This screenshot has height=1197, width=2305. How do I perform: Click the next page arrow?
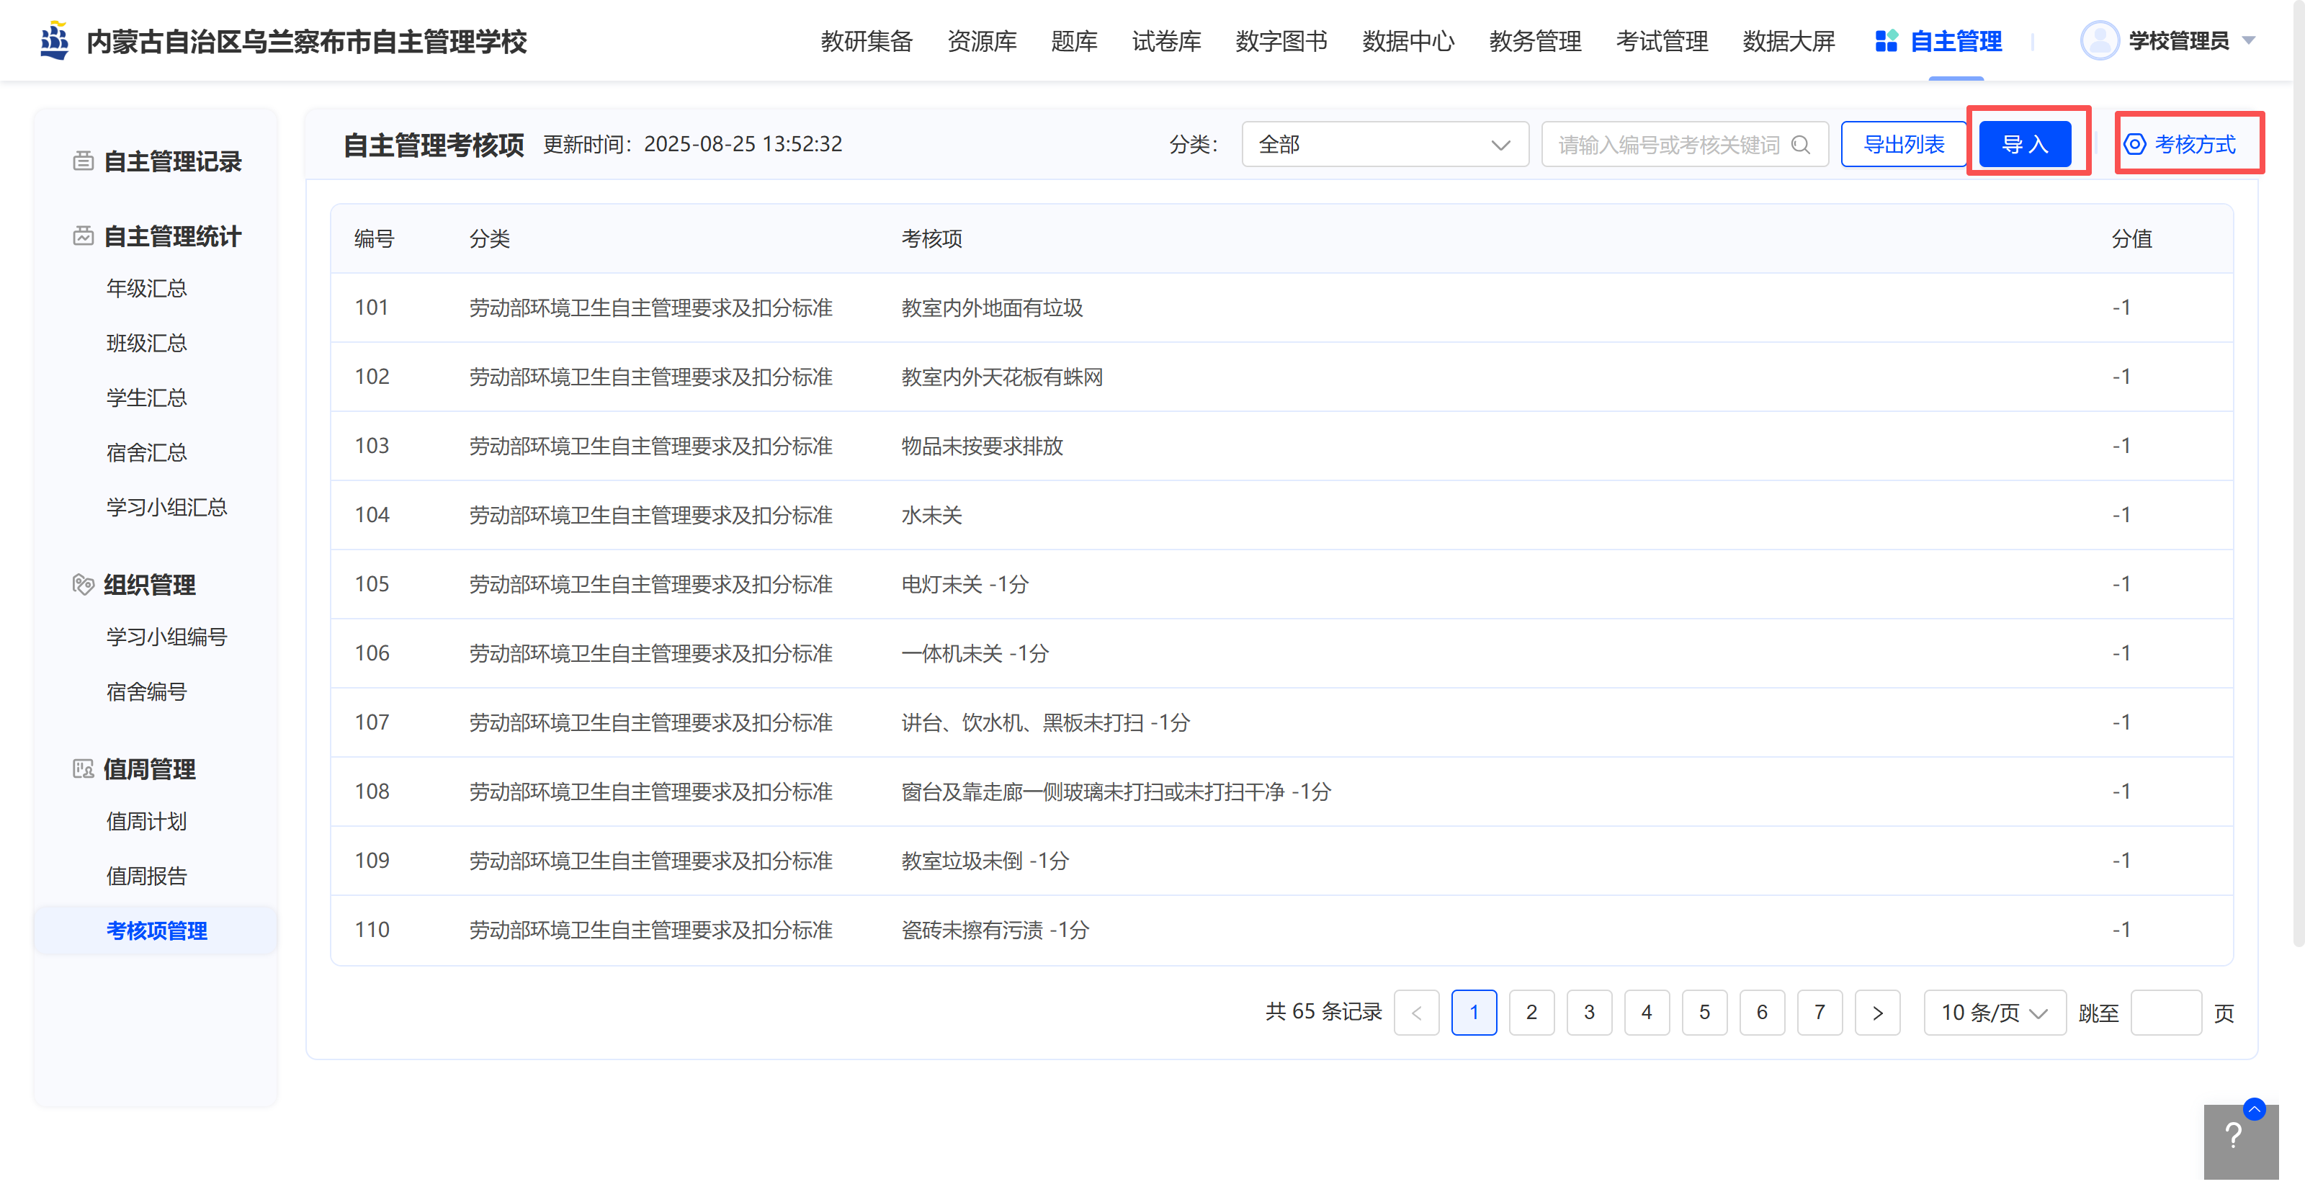tap(1876, 1013)
